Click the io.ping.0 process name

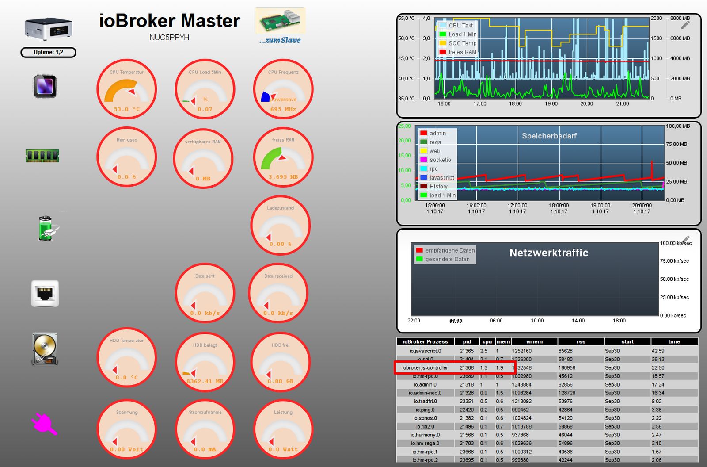click(425, 410)
